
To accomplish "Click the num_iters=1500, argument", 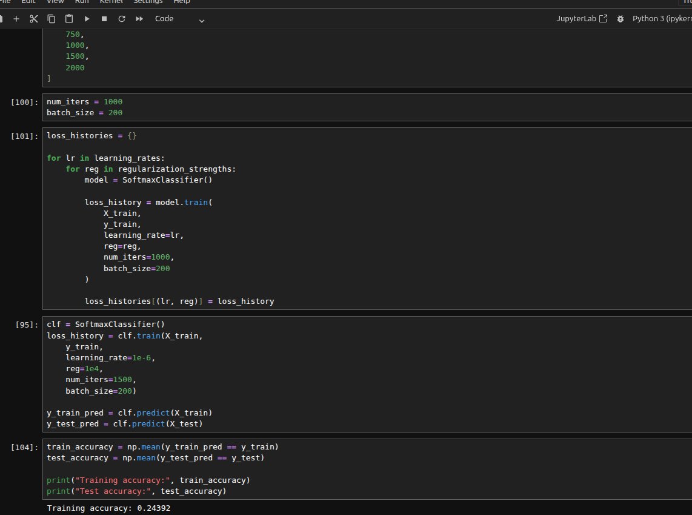I will pos(101,380).
